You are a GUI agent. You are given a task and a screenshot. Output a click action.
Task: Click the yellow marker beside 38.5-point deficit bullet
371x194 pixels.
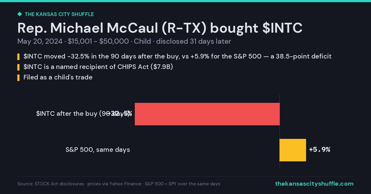tap(18, 57)
